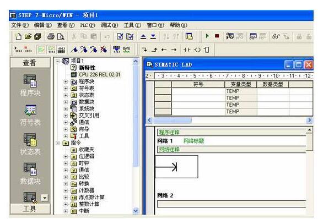Insert a coil from the LAD toolbar
The width and height of the screenshot is (318, 219).
point(197,50)
